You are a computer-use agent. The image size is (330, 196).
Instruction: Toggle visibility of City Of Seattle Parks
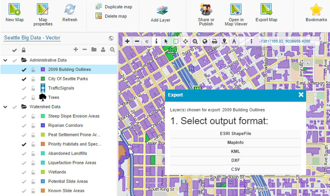[x=24, y=79]
